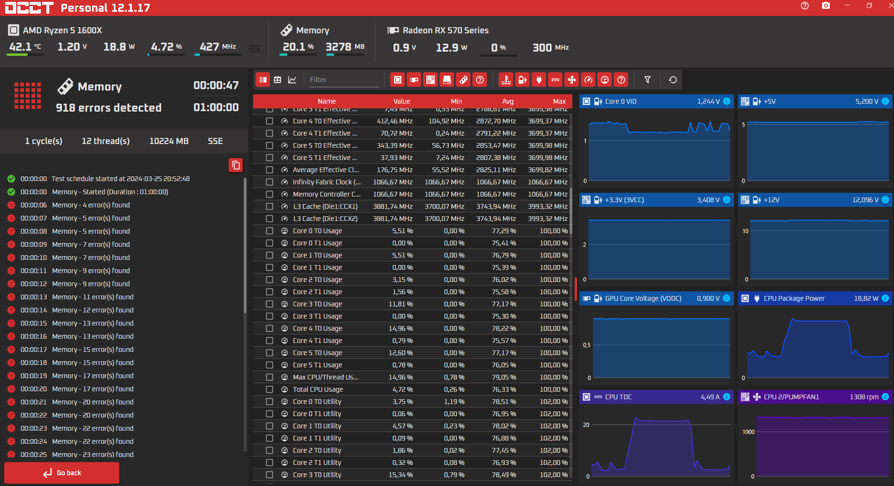Toggle the frequency gauge sensor filter
Screen dimensions: 894x486
tap(588, 80)
